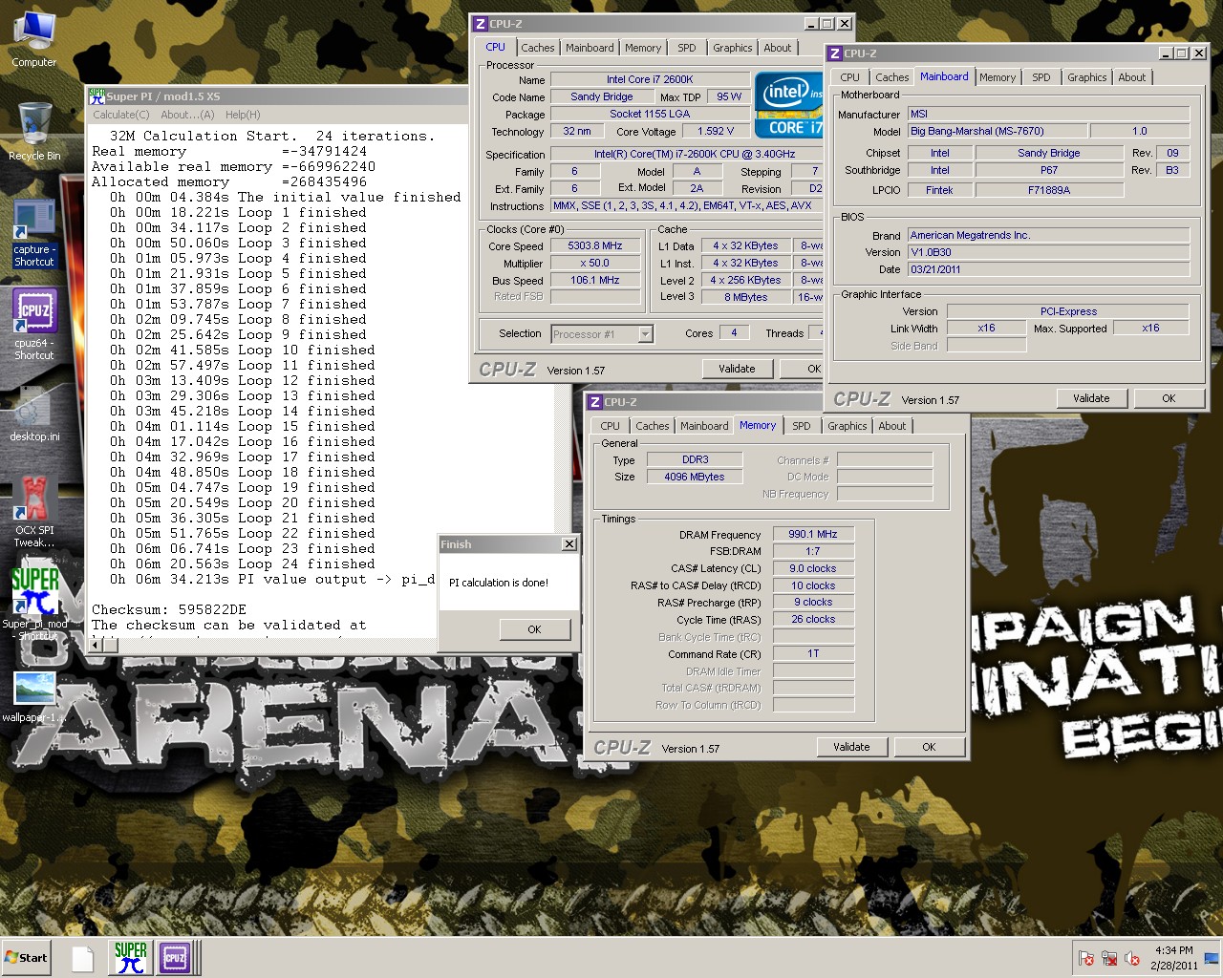
Task: Click Validate in the Mainboard window
Action: coord(1091,398)
